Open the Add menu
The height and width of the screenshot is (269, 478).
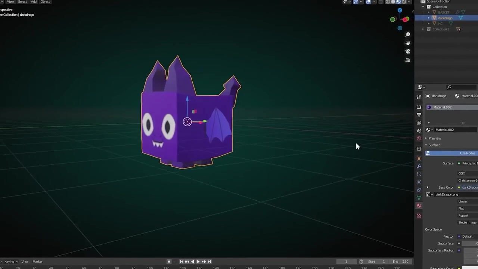coord(34,2)
